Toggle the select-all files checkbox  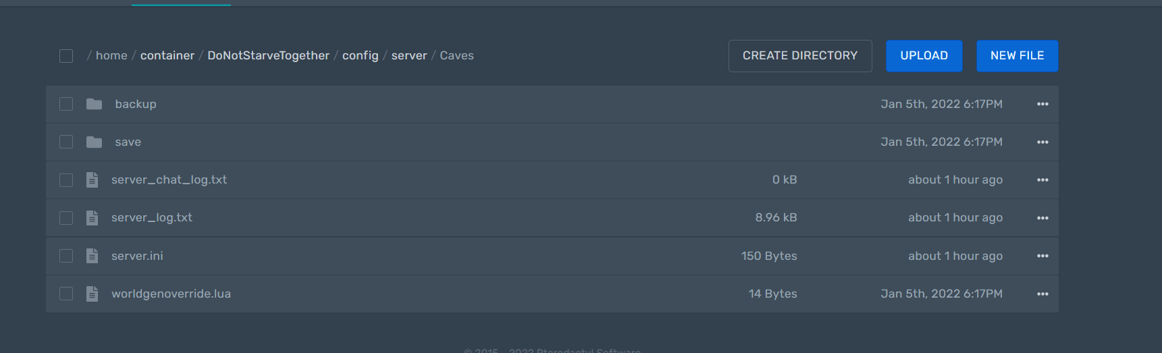(x=66, y=56)
